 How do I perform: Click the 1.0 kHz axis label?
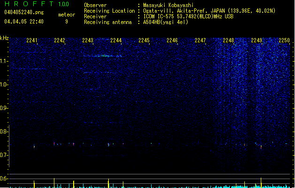[4, 85]
